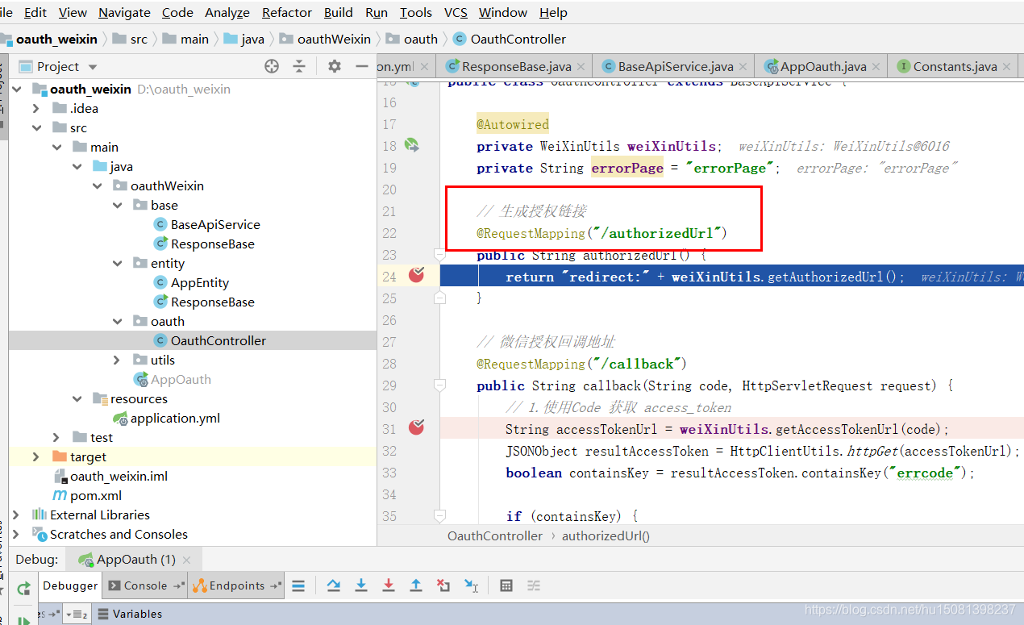Click Trace Current Stream Chain icon
Image resolution: width=1024 pixels, height=625 pixels.
[534, 585]
